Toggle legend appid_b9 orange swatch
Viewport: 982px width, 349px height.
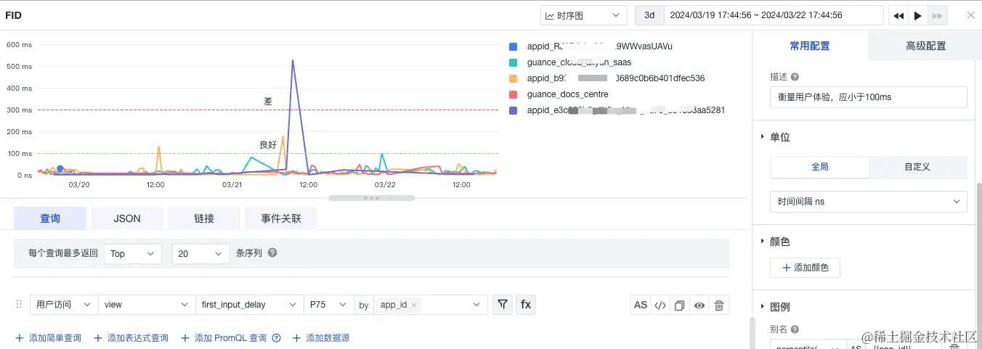(x=514, y=78)
